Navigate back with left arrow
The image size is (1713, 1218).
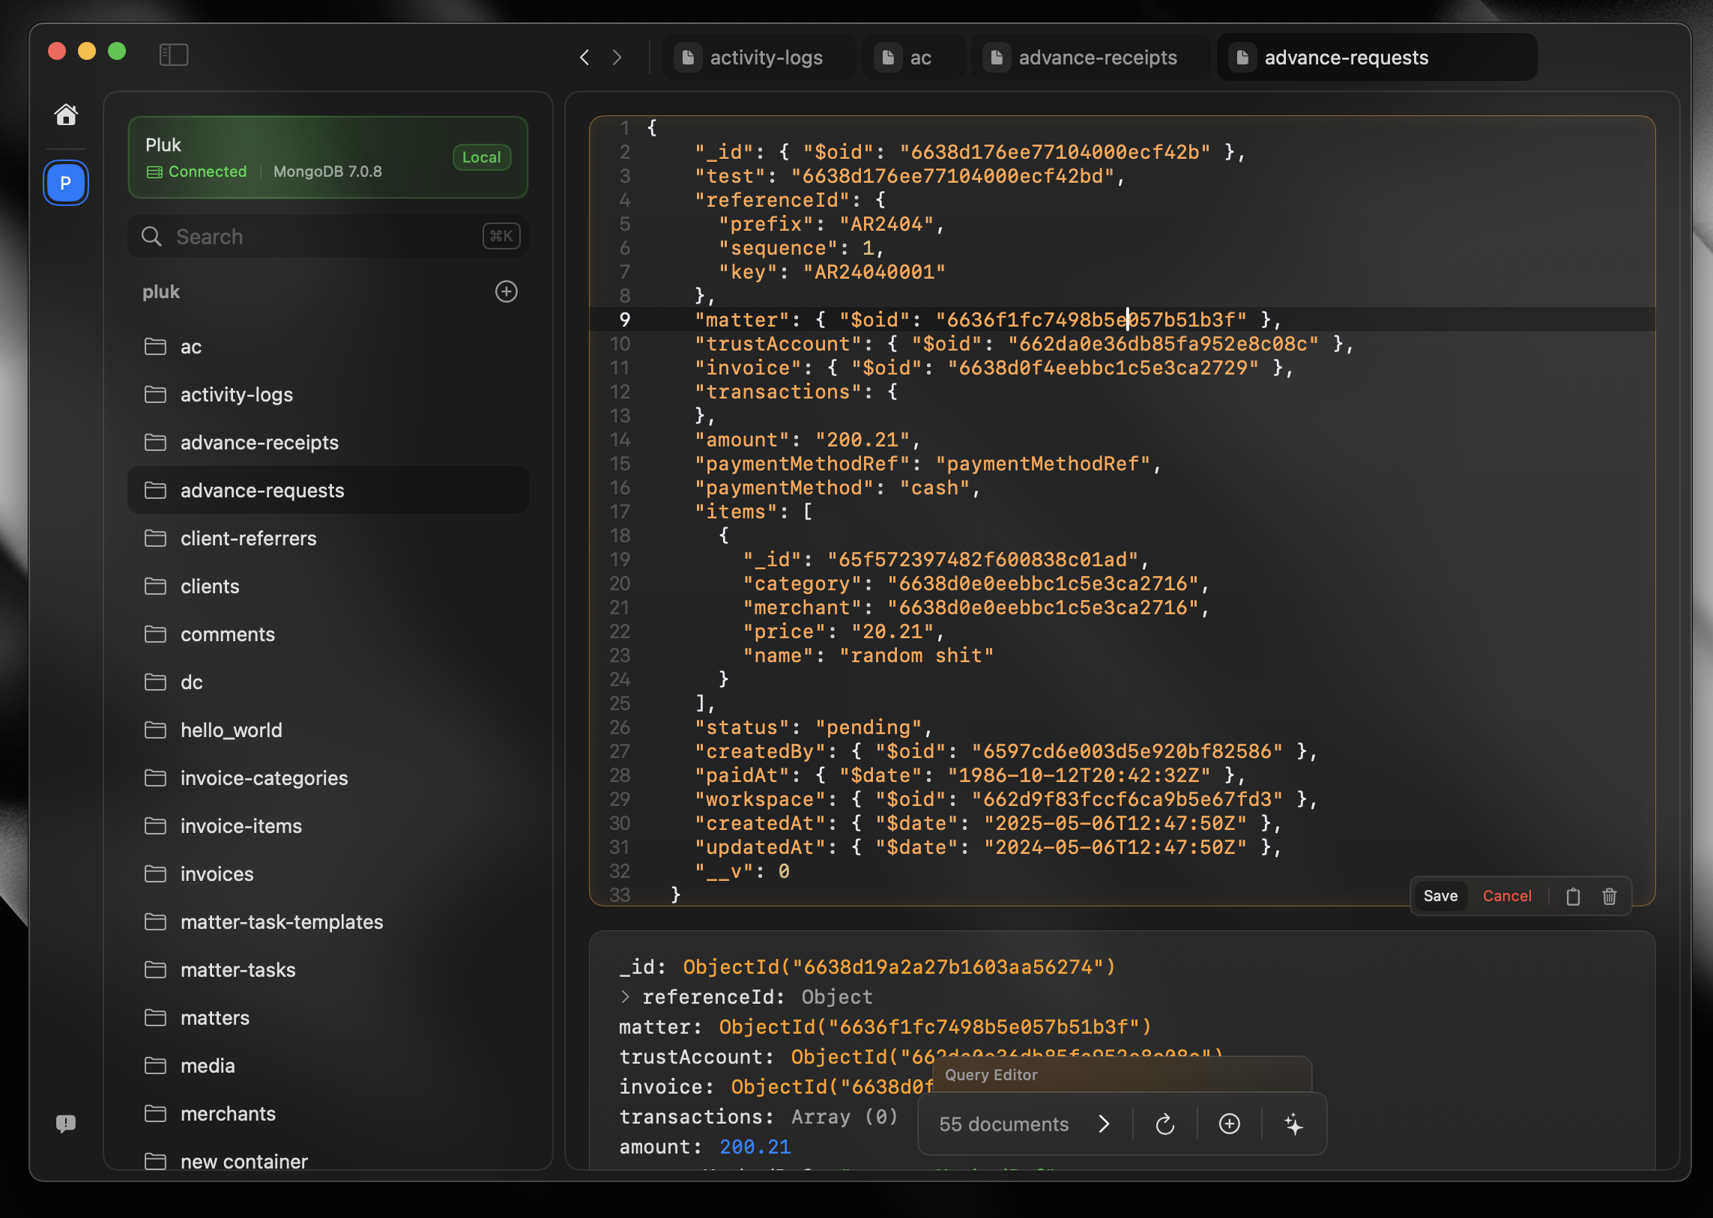pyautogui.click(x=584, y=58)
